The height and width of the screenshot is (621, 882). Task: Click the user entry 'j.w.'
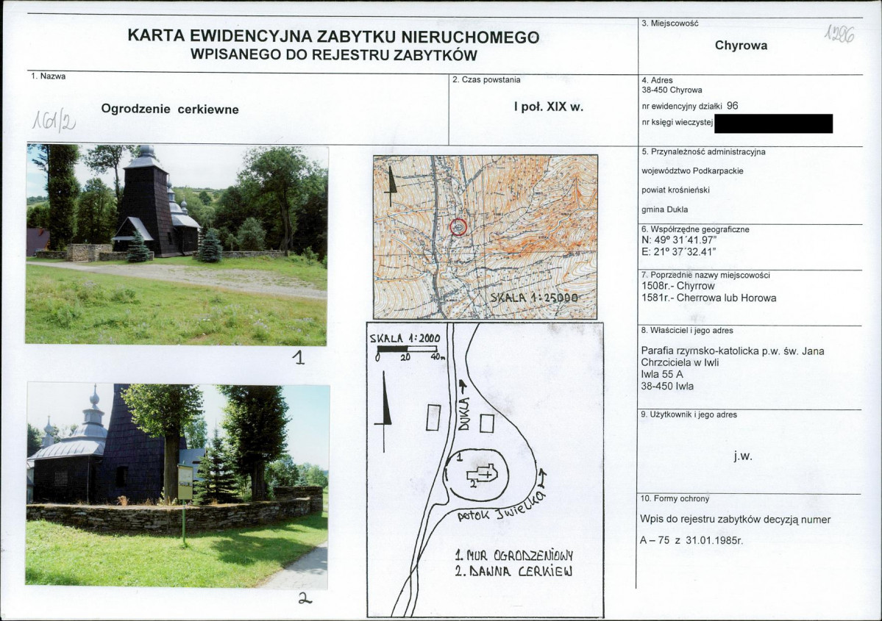(x=742, y=456)
